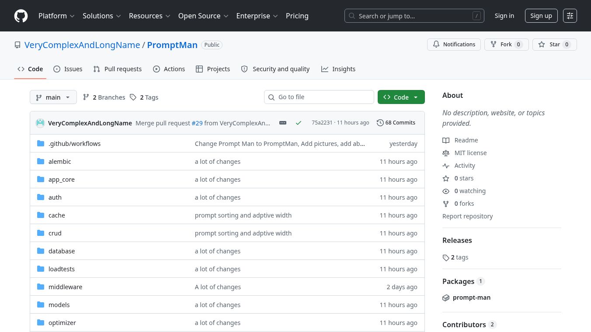The image size is (591, 332).
Task: Click the Report repository link
Action: (x=468, y=216)
